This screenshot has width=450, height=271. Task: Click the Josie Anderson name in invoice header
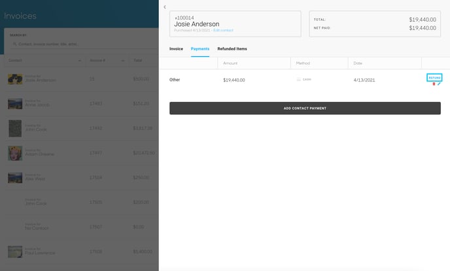pyautogui.click(x=197, y=24)
